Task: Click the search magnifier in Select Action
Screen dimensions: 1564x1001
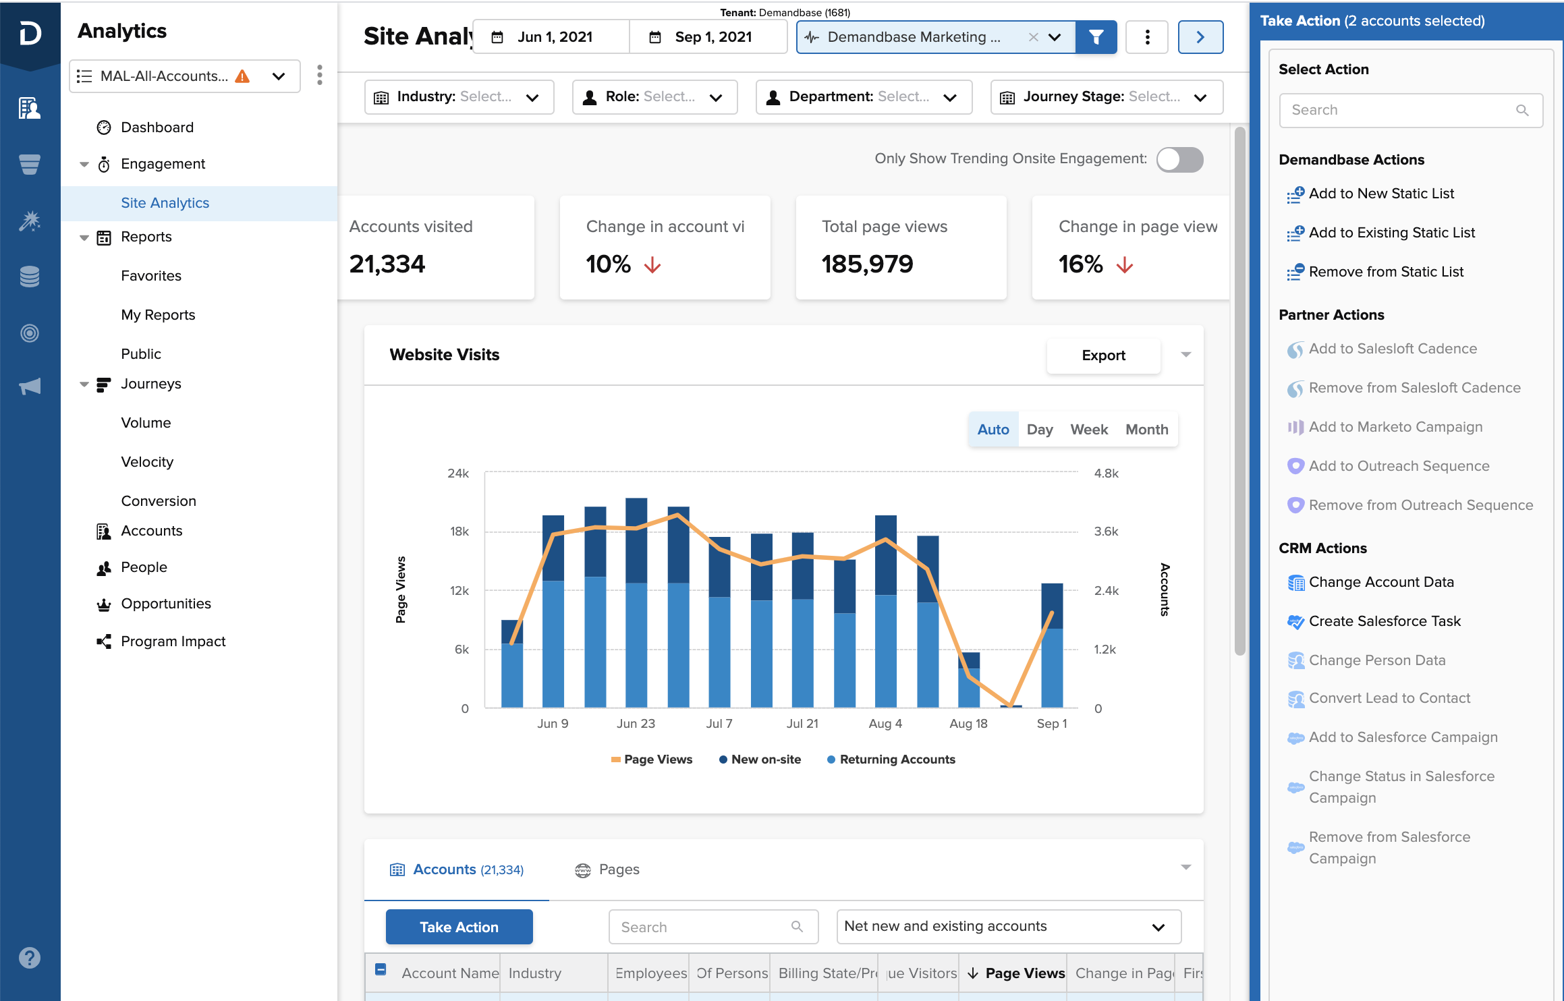Action: click(1522, 111)
